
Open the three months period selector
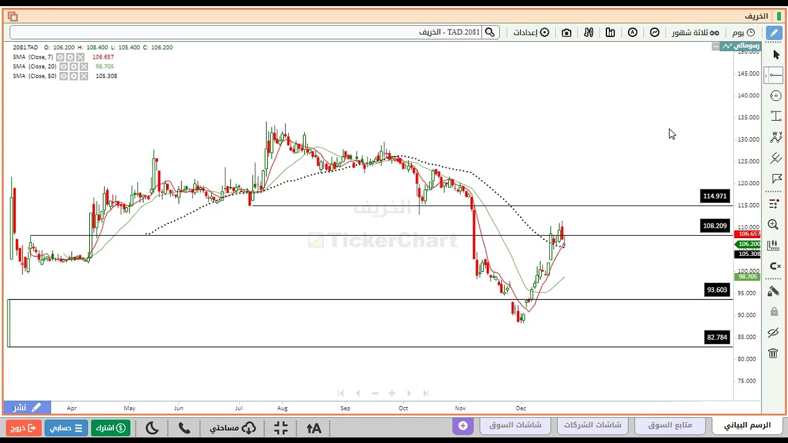[694, 32]
